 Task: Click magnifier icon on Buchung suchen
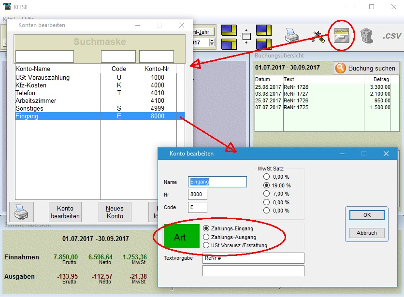click(x=341, y=68)
